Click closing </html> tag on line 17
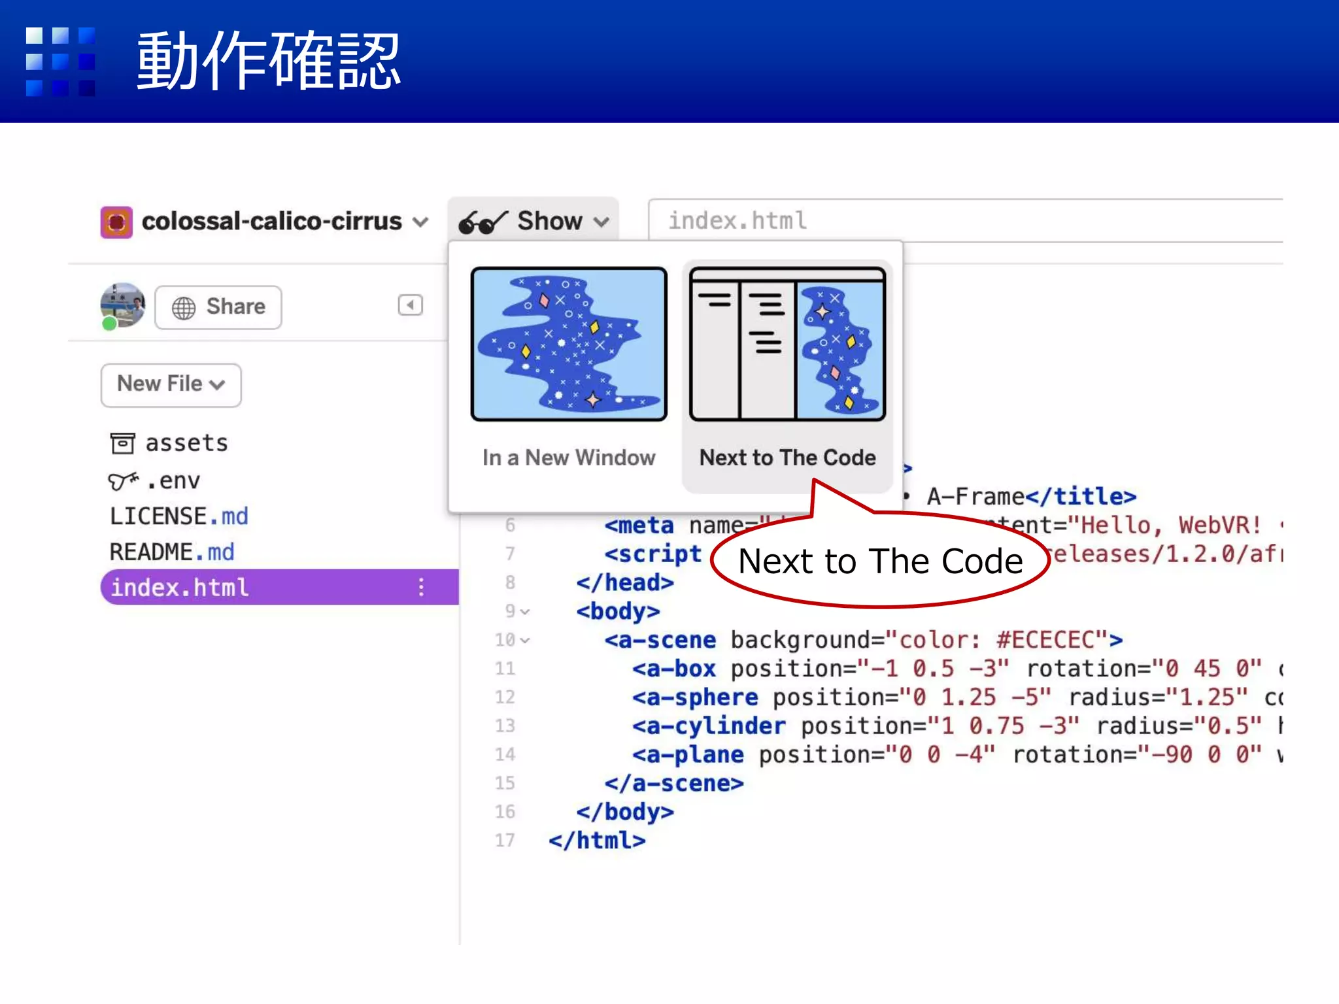The width and height of the screenshot is (1339, 1004). 597,841
